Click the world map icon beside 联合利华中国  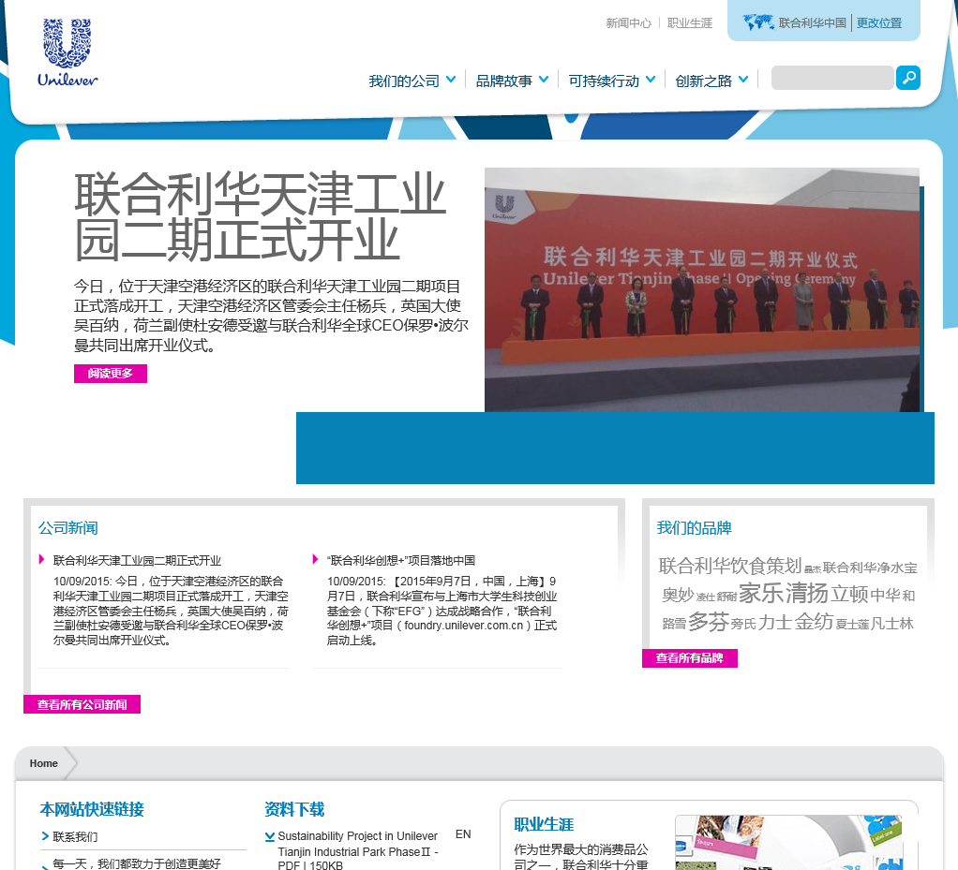click(x=757, y=22)
